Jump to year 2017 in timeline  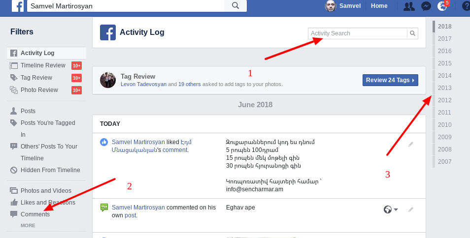tap(444, 38)
